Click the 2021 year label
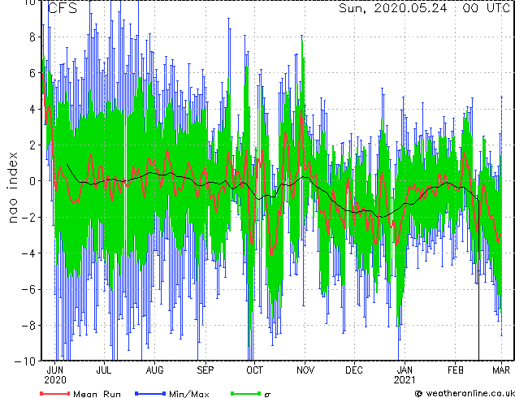The height and width of the screenshot is (398, 515). 405,380
